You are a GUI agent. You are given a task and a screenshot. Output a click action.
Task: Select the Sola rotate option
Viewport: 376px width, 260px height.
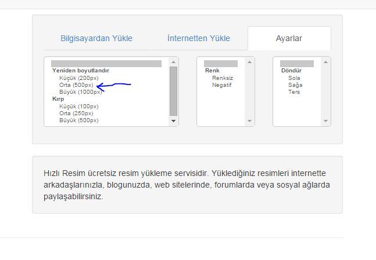(294, 78)
